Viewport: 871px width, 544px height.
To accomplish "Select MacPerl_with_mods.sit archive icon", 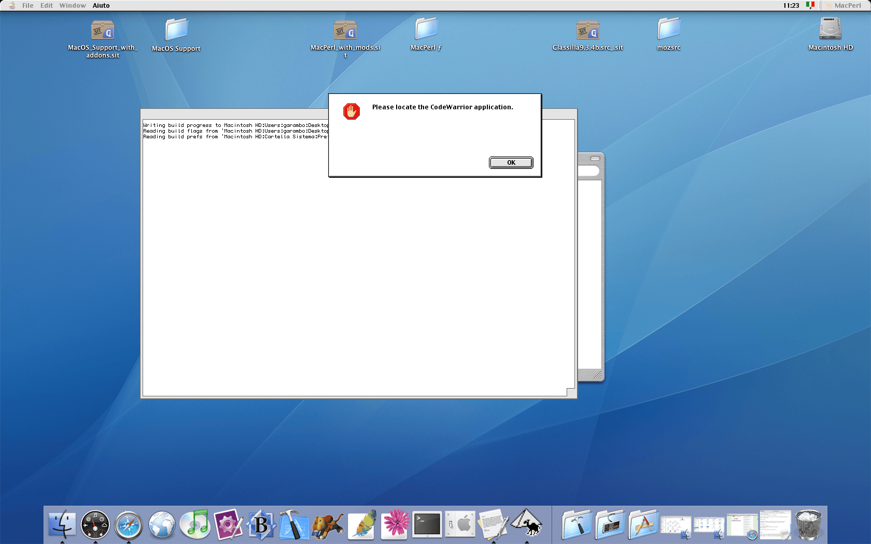I will click(x=345, y=31).
